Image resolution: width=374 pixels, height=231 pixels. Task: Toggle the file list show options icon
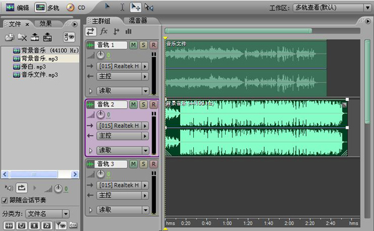point(69,37)
